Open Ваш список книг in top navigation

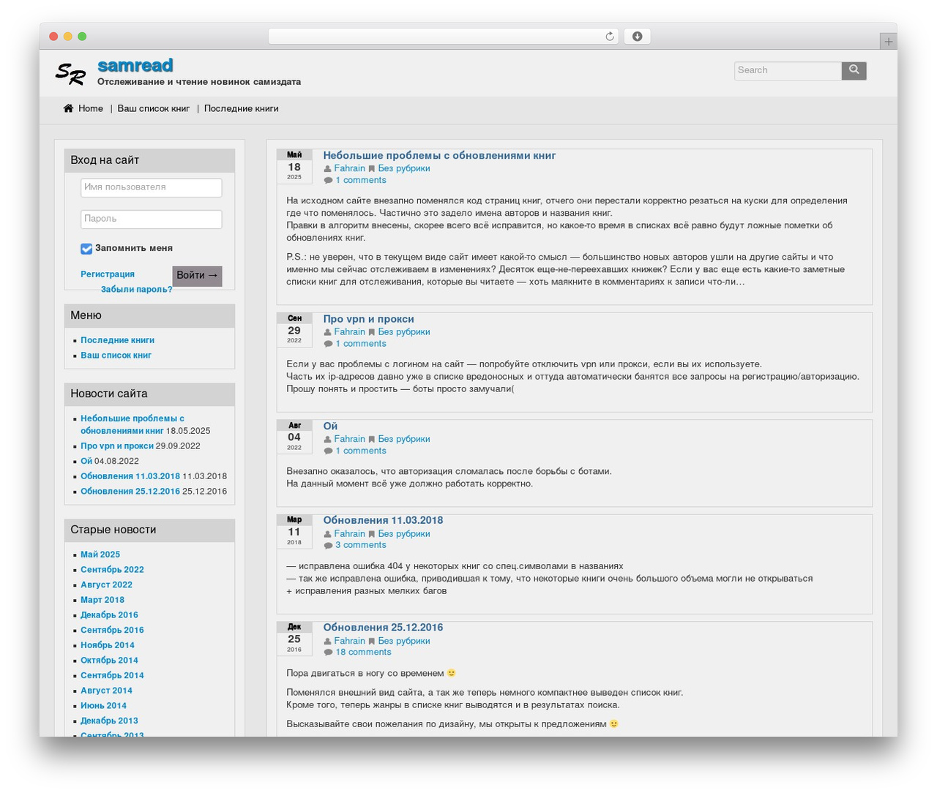[x=154, y=108]
